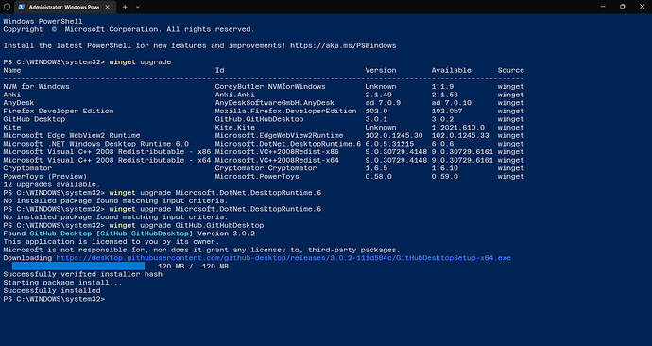Click 'Successfully verified installer hash' line

83,274
